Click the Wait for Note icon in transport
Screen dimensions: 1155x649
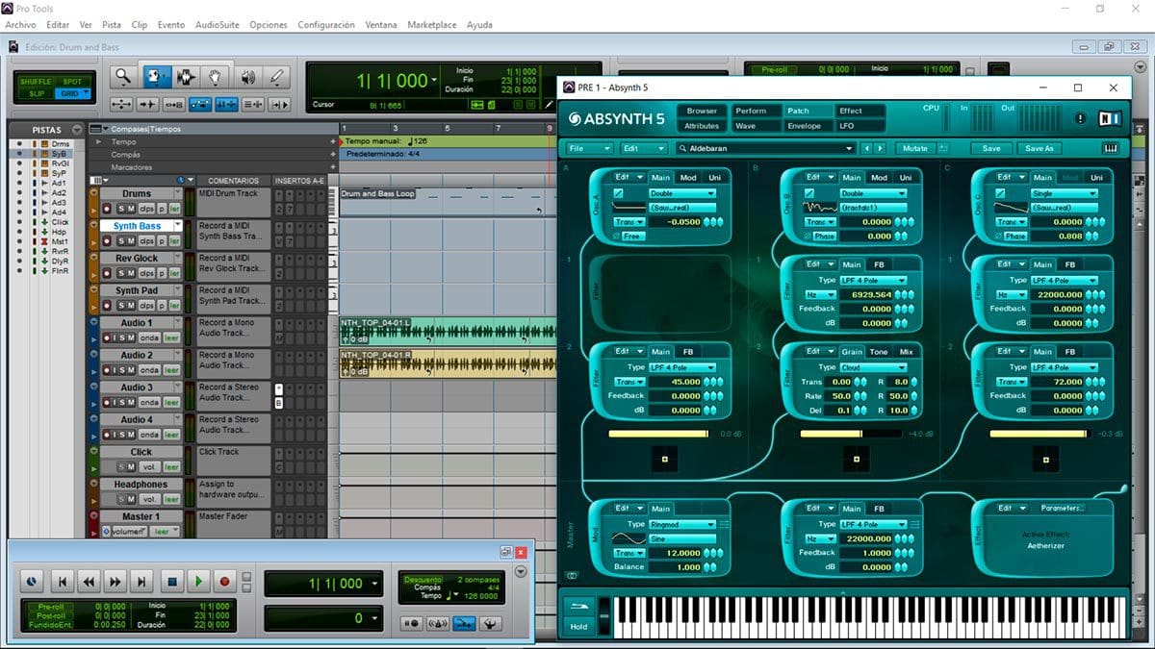413,623
